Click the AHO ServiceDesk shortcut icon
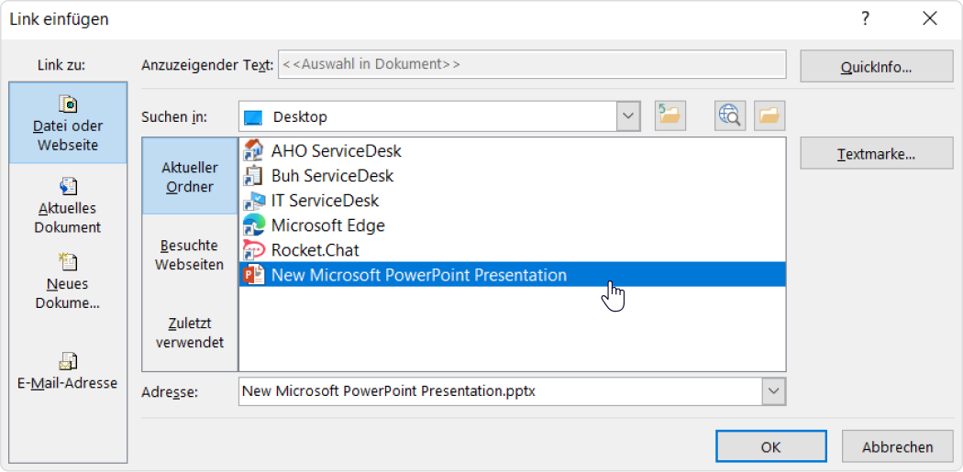The width and height of the screenshot is (963, 472). pyautogui.click(x=254, y=150)
